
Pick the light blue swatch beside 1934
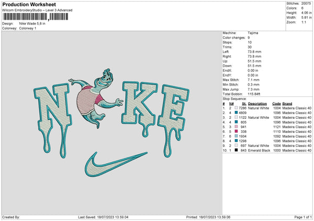pos(237,136)
